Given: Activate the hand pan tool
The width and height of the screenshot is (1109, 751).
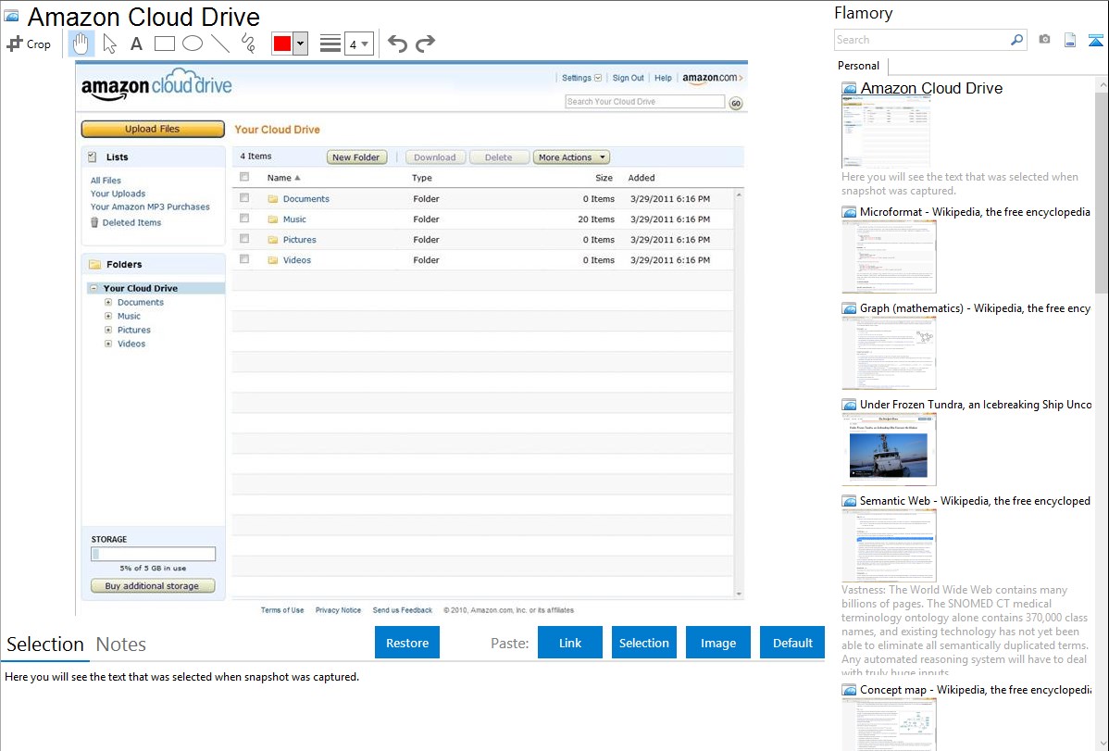Looking at the screenshot, I should coord(81,44).
